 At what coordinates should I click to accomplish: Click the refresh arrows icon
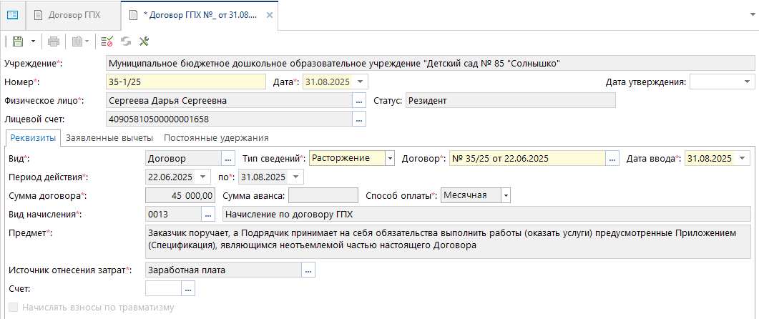(126, 41)
